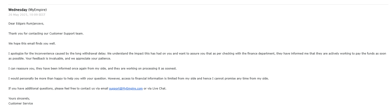Open the support@MyEmpire.com email link
Viewport: 389px width, 109px height.
point(126,88)
